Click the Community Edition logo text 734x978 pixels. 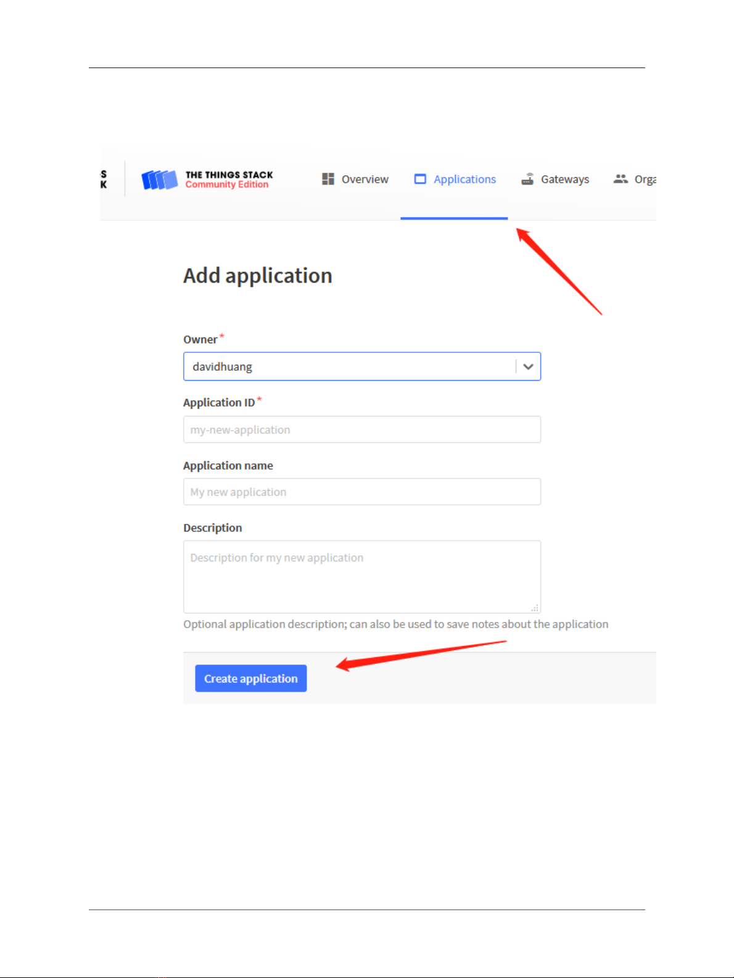[227, 184]
